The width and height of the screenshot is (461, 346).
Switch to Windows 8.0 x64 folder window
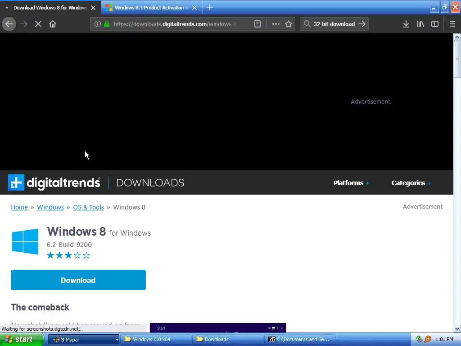point(156,340)
